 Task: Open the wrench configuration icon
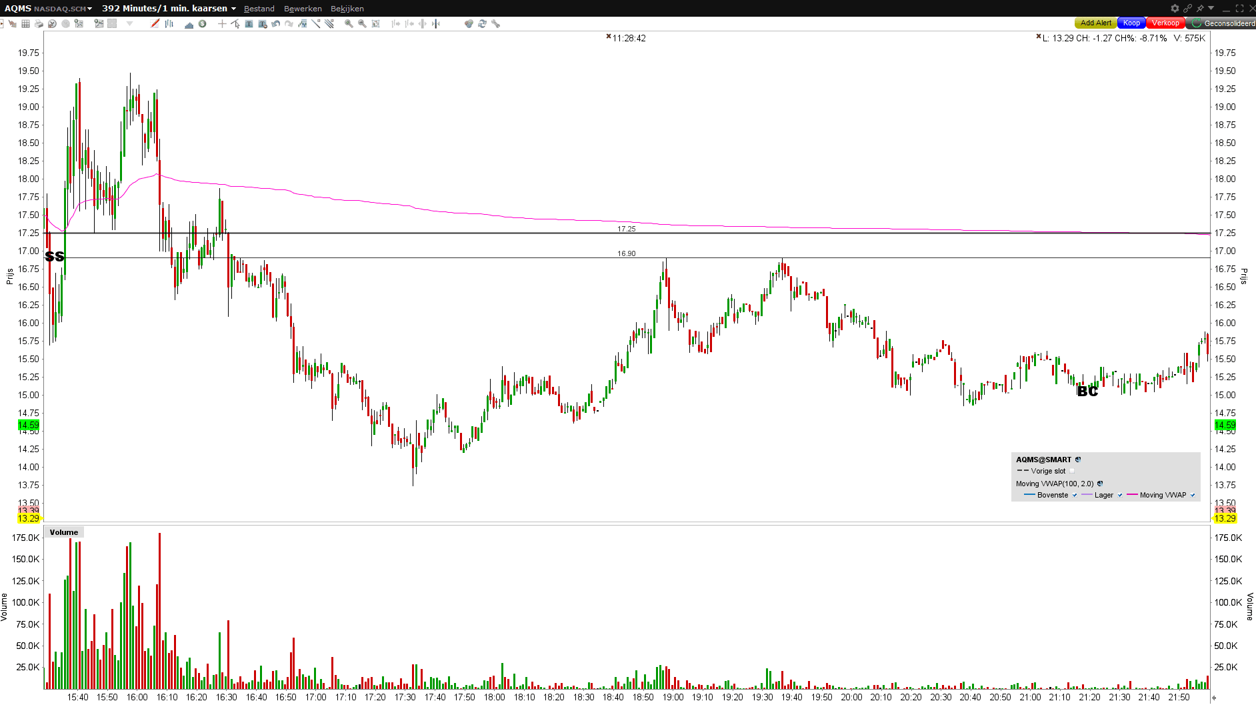[495, 24]
